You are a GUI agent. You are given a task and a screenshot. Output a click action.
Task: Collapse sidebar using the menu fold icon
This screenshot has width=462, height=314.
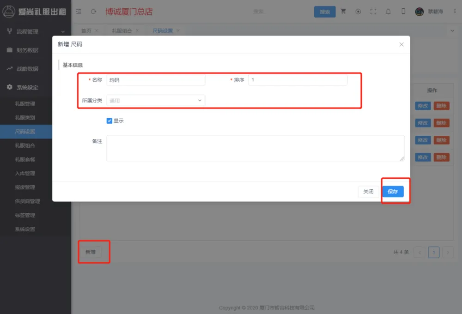point(79,12)
